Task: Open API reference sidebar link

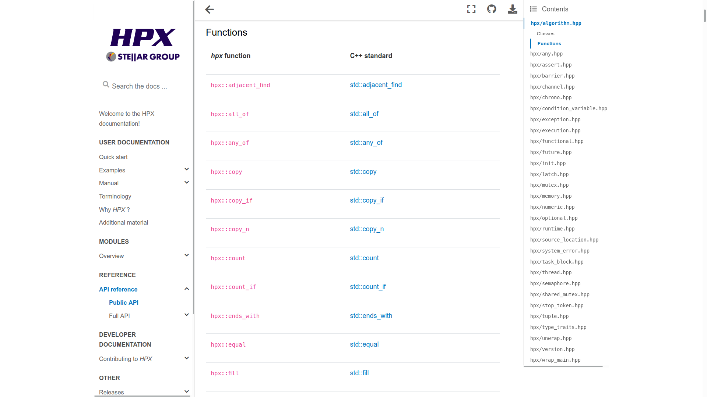Action: pos(118,290)
